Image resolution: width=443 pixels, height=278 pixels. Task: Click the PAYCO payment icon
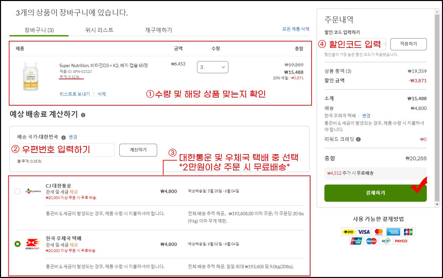click(401, 241)
